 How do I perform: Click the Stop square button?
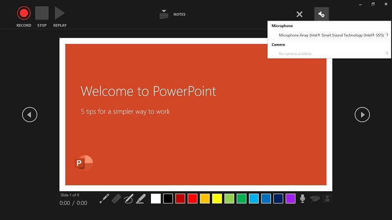tap(42, 13)
